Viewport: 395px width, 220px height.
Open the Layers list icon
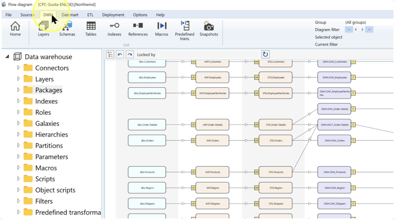pyautogui.click(x=43, y=29)
